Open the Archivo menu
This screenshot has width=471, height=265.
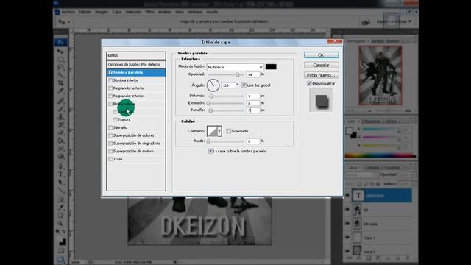tap(68, 12)
